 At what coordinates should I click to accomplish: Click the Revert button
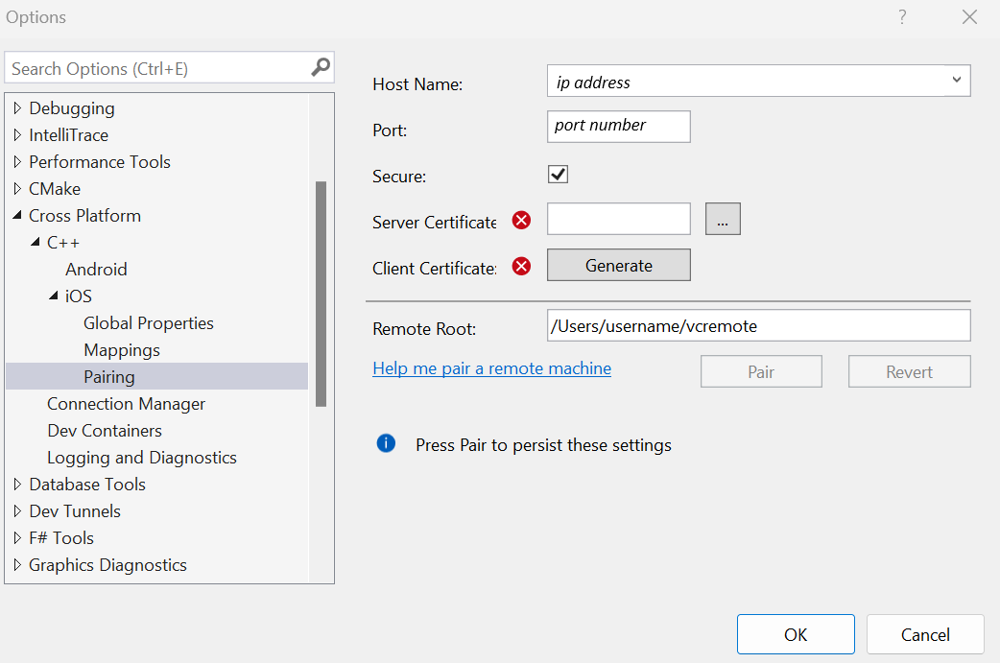(909, 371)
